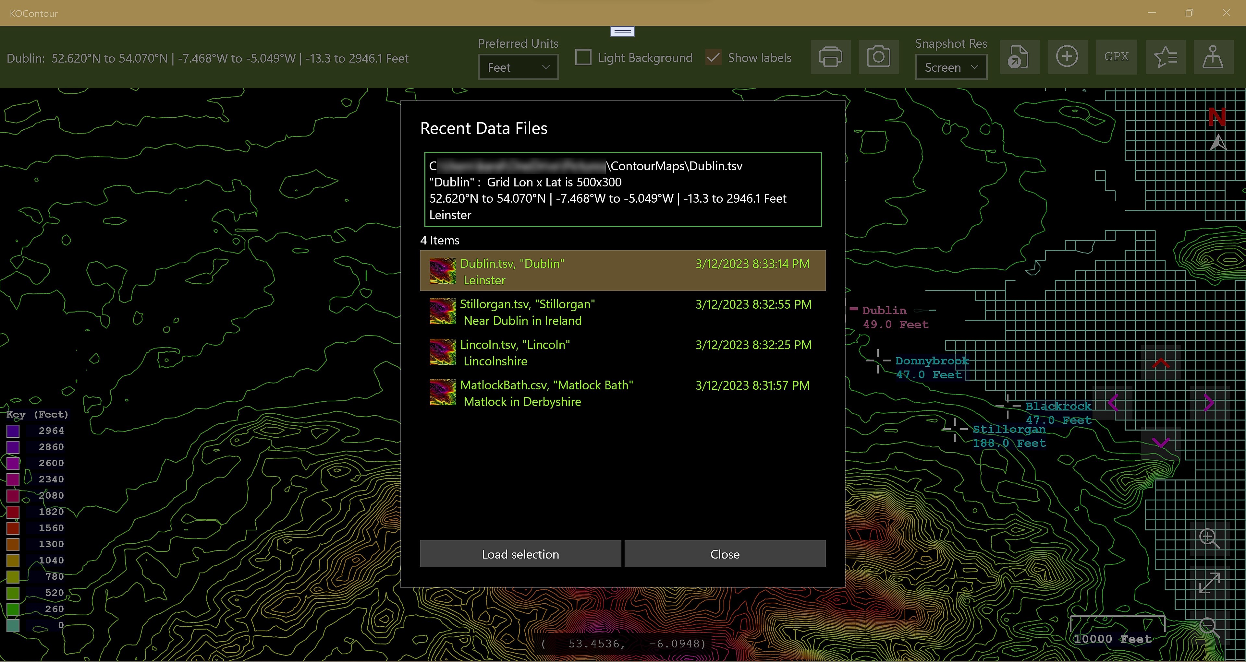The height and width of the screenshot is (662, 1246).
Task: Enable the Light Background checkbox
Action: tap(583, 57)
